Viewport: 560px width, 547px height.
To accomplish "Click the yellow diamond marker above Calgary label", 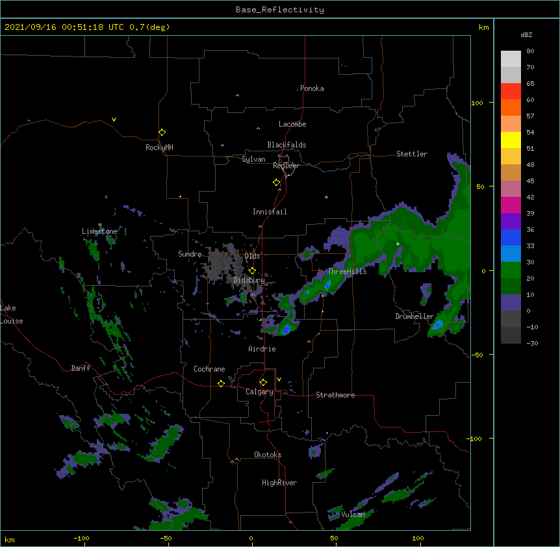I will pos(263,383).
